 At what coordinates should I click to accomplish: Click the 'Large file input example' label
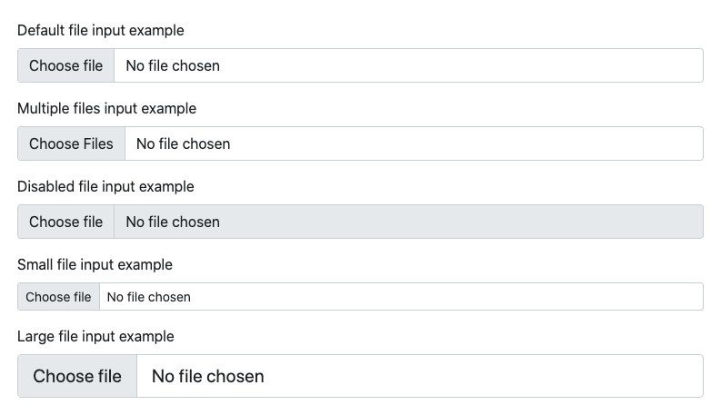95,336
